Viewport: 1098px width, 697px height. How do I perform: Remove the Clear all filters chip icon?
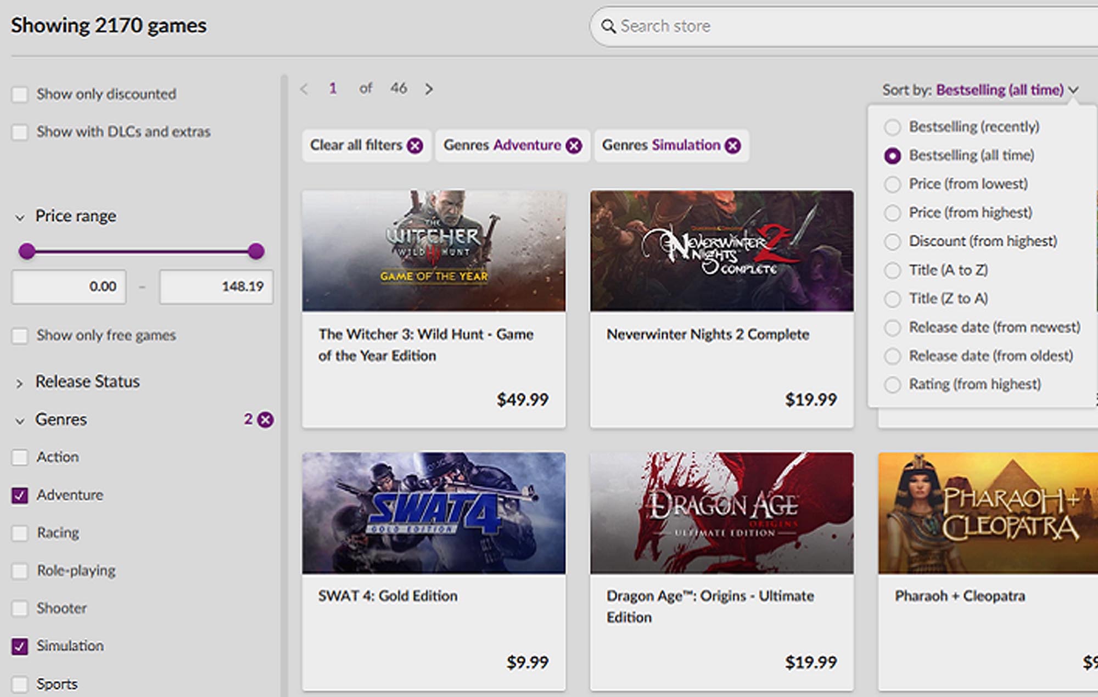pos(415,145)
